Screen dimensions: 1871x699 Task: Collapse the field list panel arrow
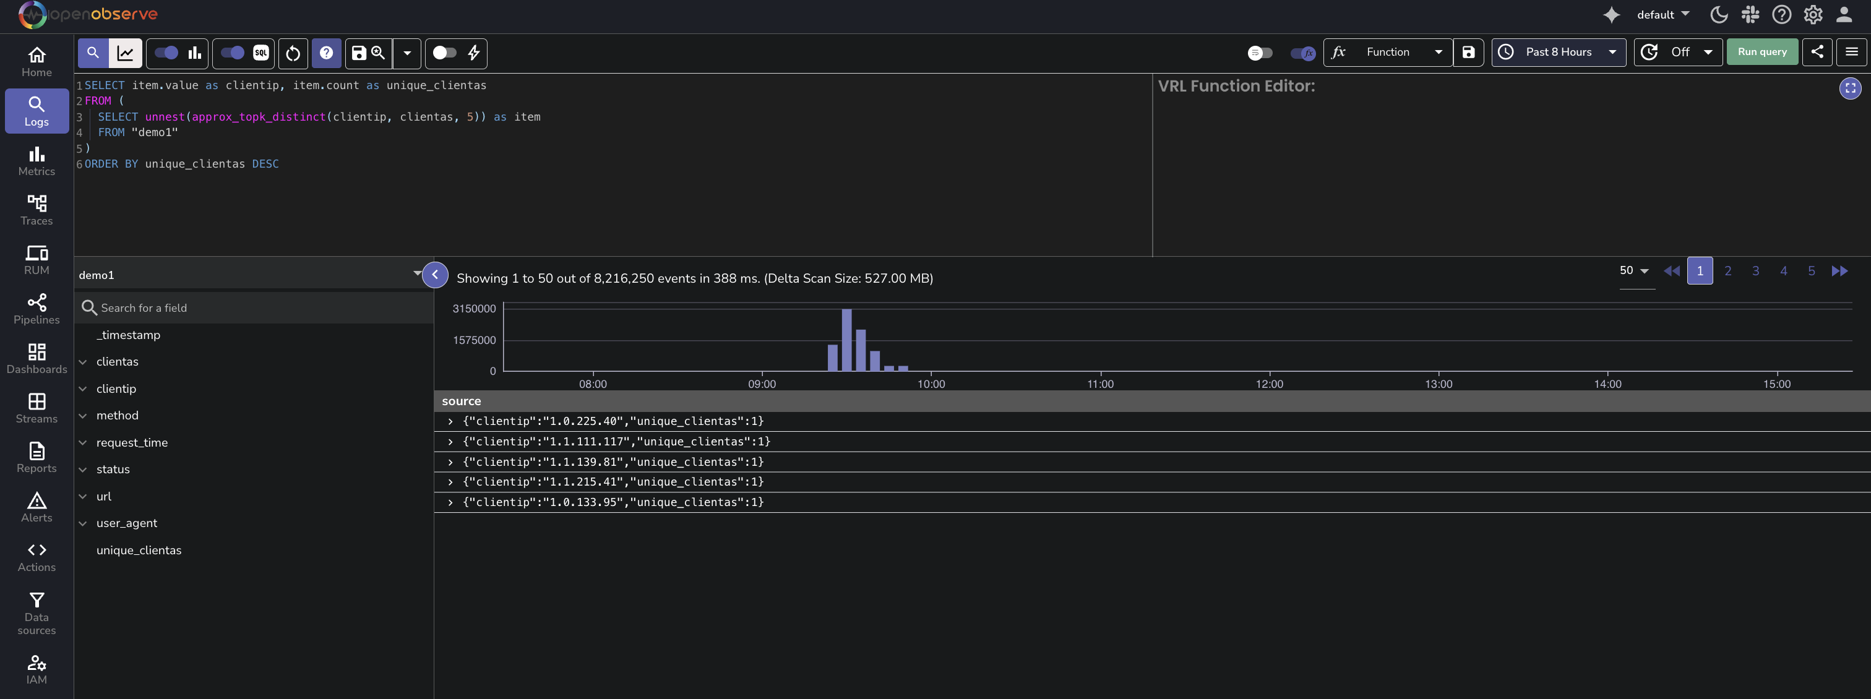coord(435,275)
